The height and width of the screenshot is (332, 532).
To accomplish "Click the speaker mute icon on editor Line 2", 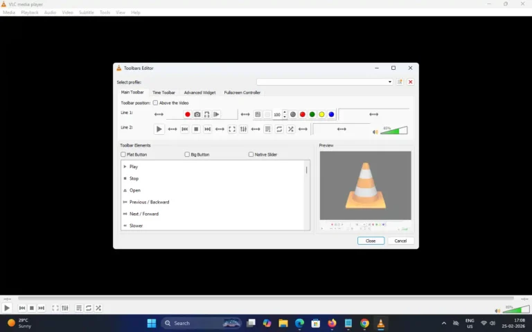I will click(375, 132).
